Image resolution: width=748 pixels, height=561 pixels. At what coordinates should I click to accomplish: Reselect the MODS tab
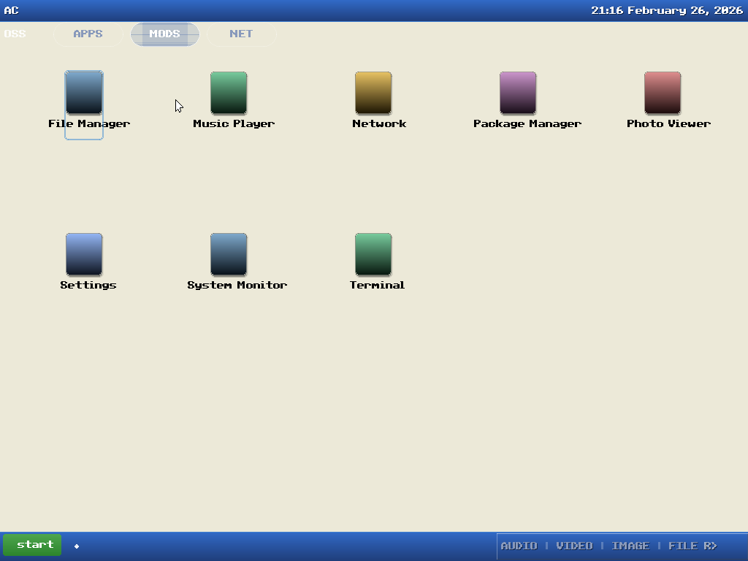click(x=164, y=34)
